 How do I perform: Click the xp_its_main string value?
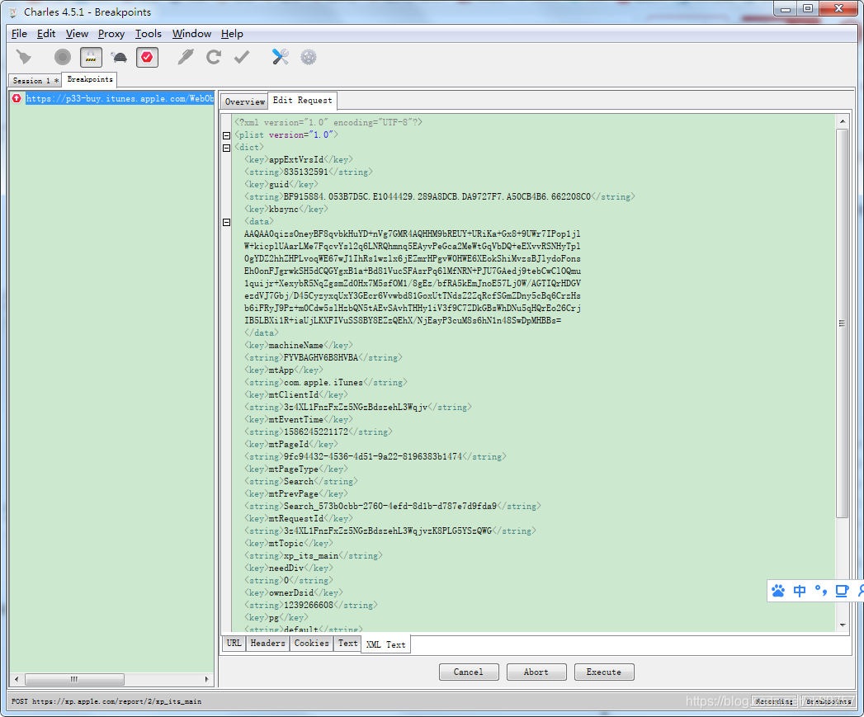[x=311, y=555]
